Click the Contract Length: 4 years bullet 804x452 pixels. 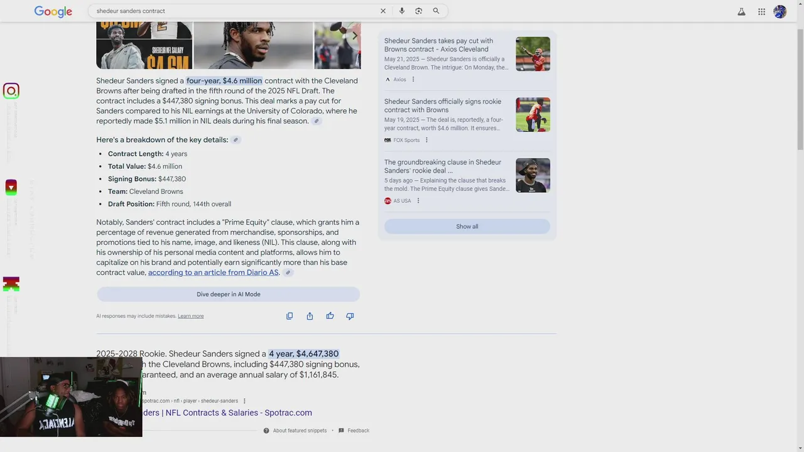(148, 154)
